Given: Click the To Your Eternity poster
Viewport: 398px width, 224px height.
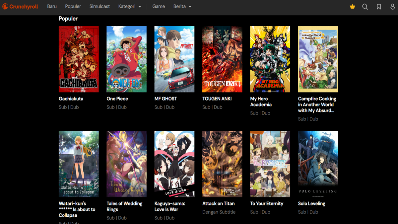Looking at the screenshot, I should pos(270,164).
